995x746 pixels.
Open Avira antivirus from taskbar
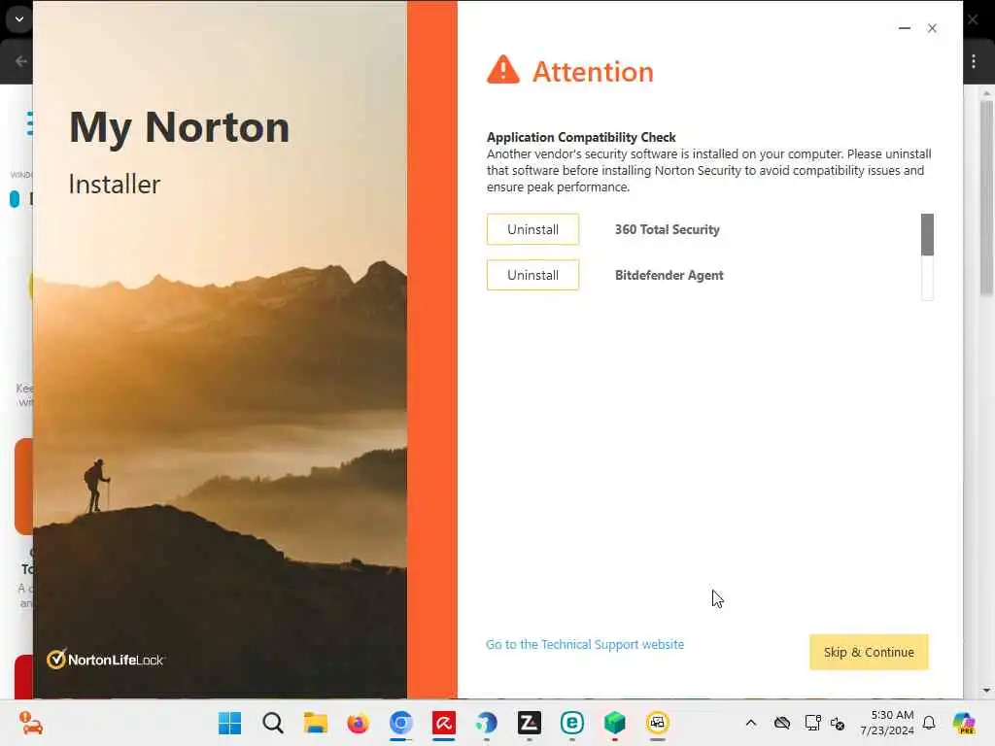[443, 723]
